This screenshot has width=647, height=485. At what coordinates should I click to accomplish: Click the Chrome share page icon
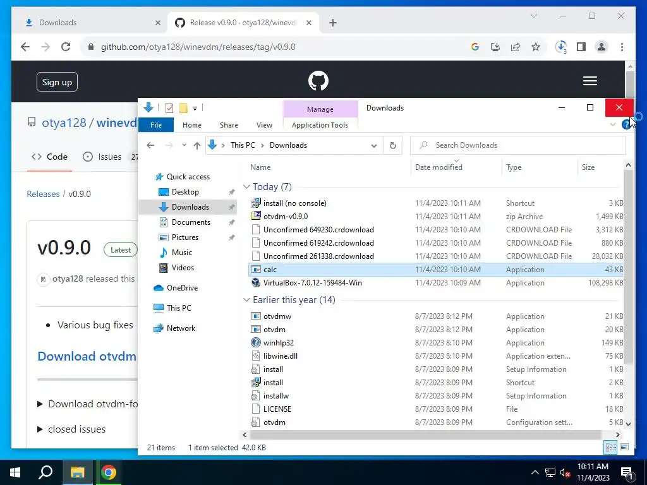[x=516, y=47]
